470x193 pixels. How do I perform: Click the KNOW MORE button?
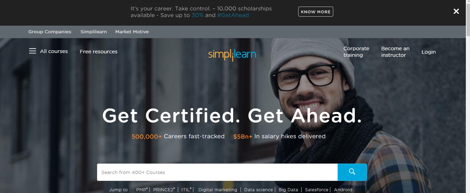point(315,12)
